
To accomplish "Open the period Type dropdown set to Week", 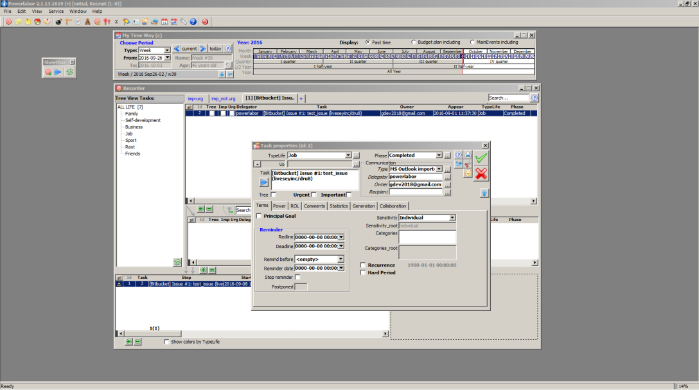I will point(167,50).
